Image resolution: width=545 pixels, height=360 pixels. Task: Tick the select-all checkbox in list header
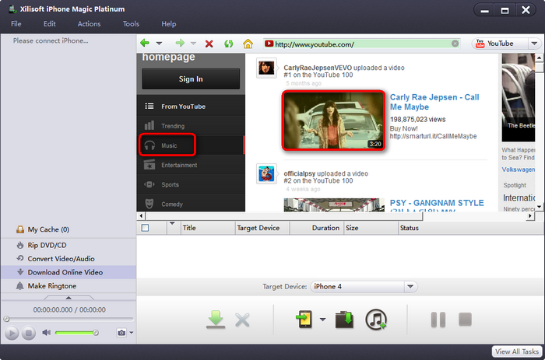pos(145,228)
